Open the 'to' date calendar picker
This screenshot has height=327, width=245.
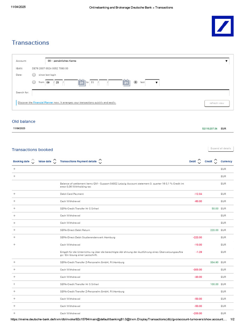click(x=126, y=82)
